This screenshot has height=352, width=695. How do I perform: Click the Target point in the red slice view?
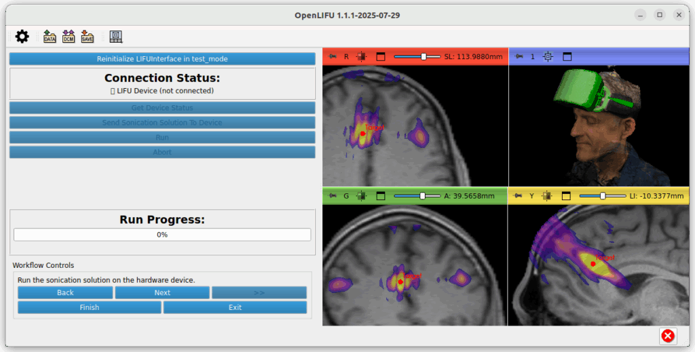(362, 134)
